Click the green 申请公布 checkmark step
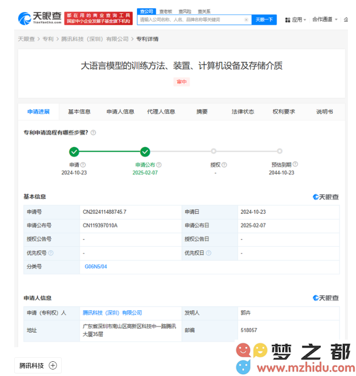Screen dimensions: 356x376 click(145, 151)
